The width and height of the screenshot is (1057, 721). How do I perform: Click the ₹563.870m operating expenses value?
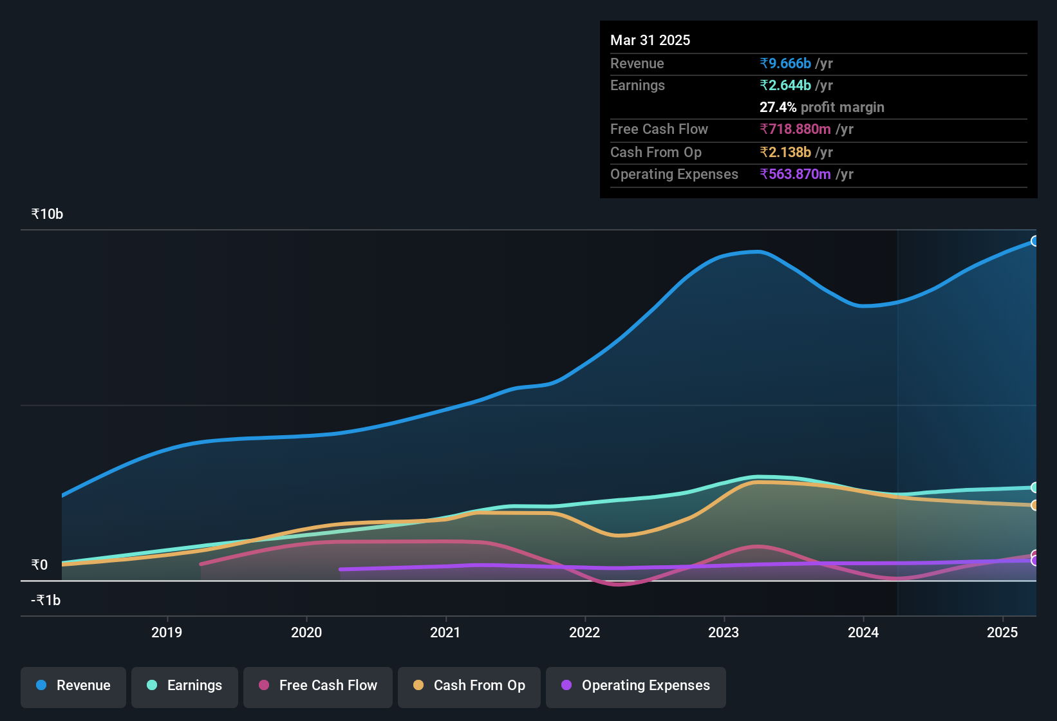(x=795, y=174)
